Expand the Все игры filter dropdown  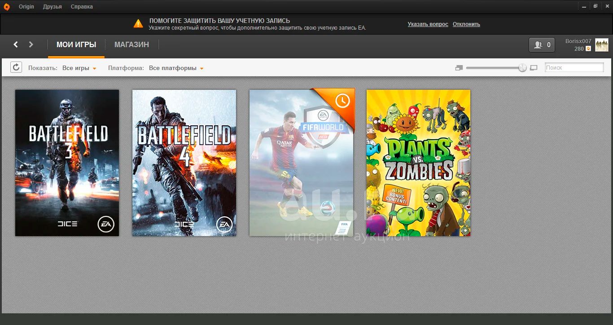(79, 68)
